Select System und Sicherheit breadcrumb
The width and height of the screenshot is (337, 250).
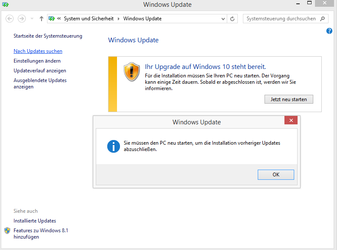(89, 19)
